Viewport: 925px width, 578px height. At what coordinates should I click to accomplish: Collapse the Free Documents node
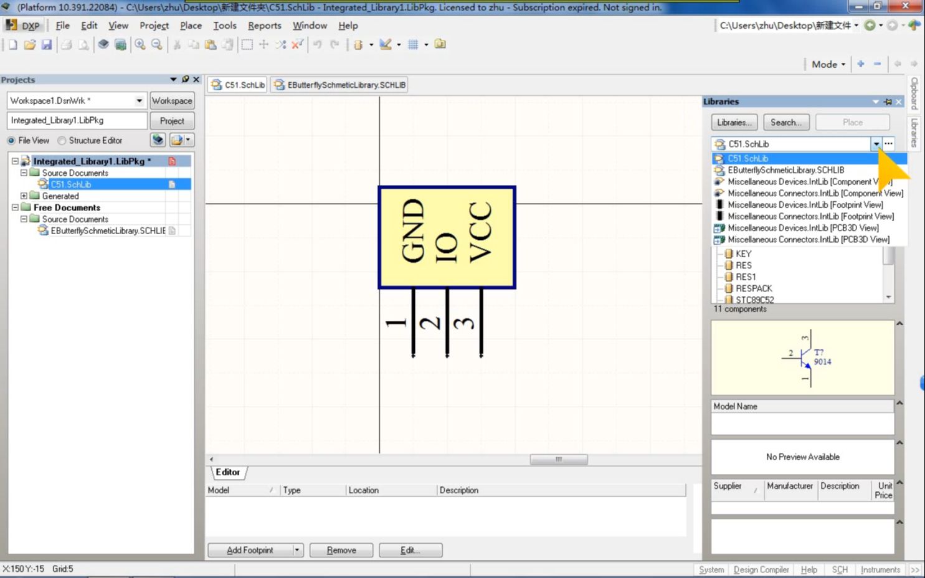pyautogui.click(x=15, y=207)
